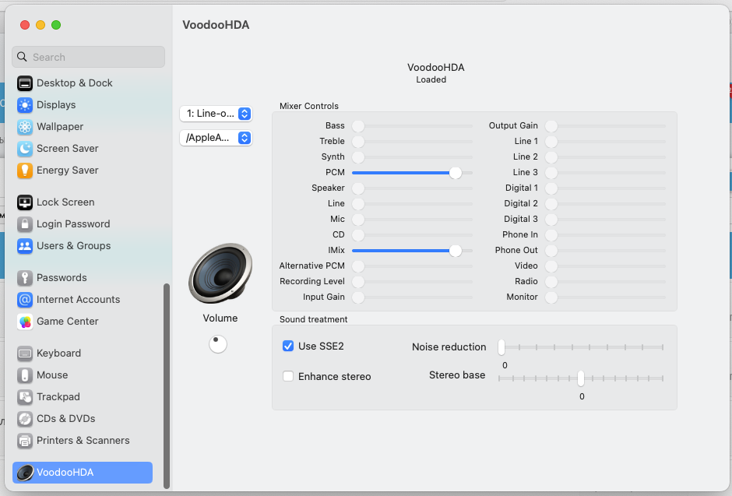Click the CD slider knob

coord(358,234)
